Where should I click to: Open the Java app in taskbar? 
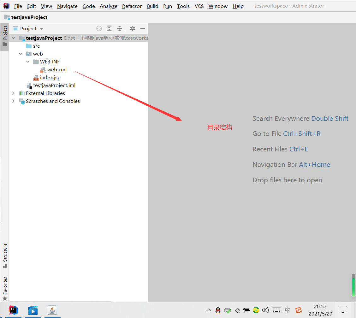click(x=52, y=310)
